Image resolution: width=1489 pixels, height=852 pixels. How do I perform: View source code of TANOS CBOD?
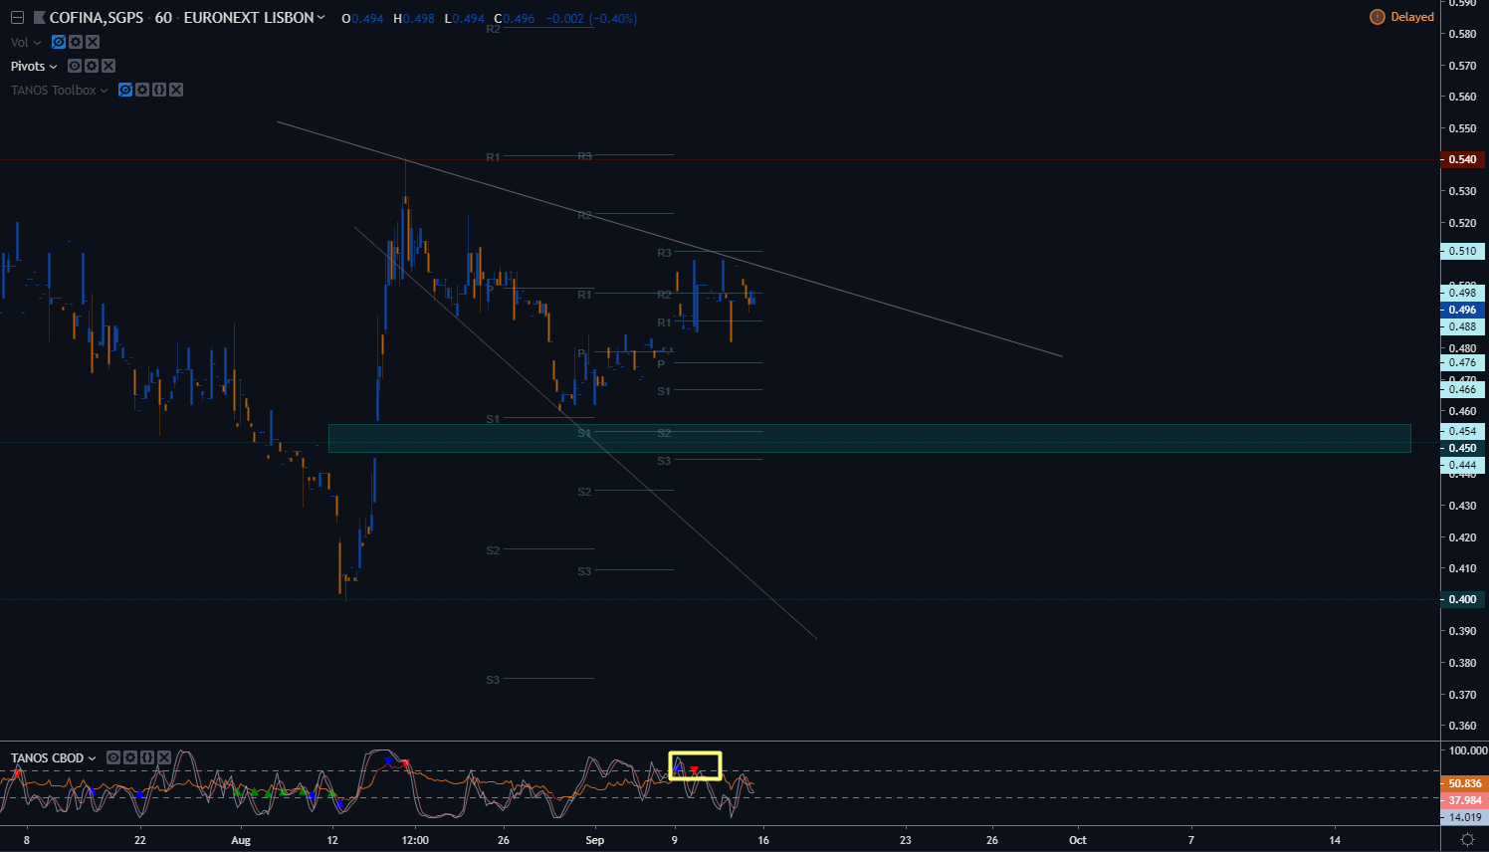coord(147,757)
